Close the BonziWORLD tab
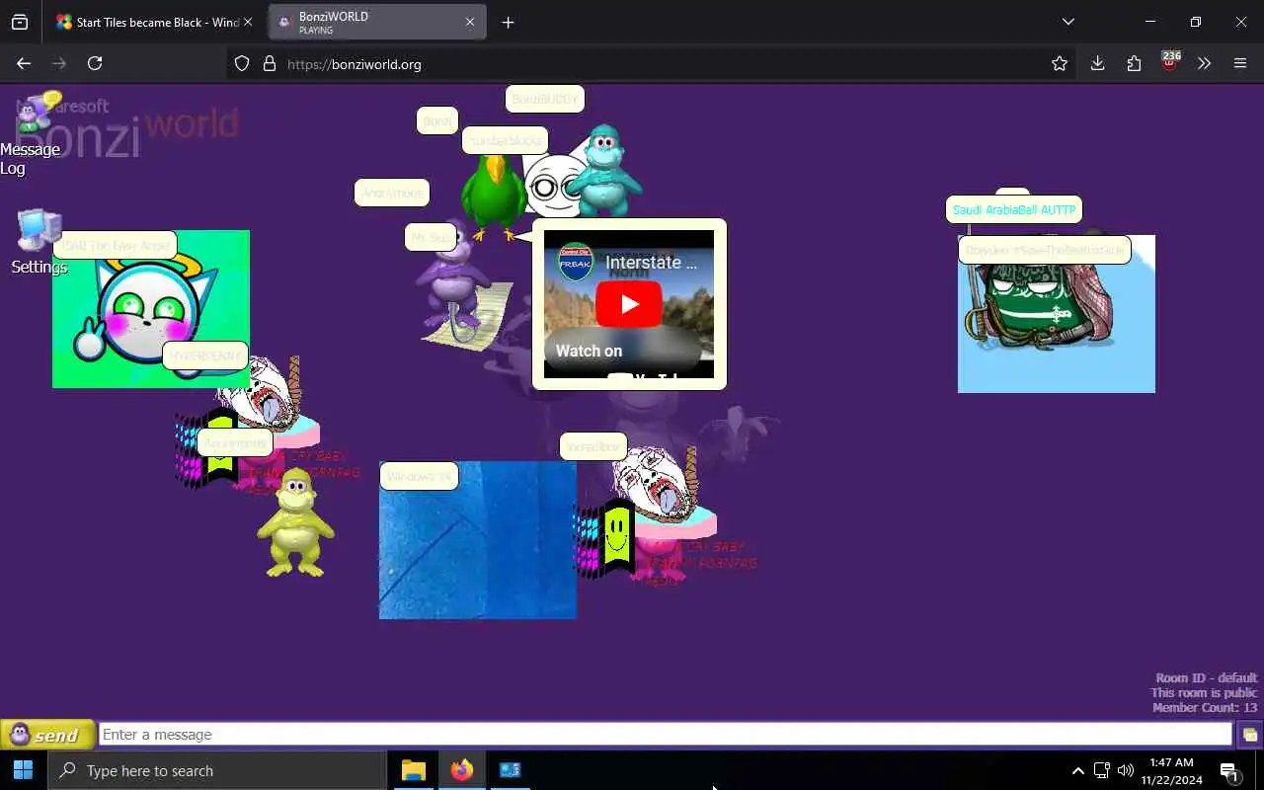 pyautogui.click(x=470, y=22)
